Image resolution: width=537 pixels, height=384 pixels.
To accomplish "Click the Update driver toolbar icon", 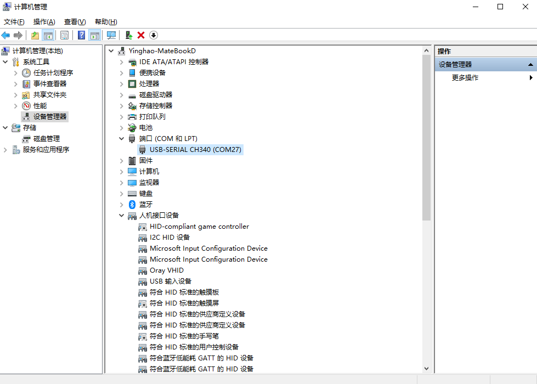I will click(x=128, y=35).
